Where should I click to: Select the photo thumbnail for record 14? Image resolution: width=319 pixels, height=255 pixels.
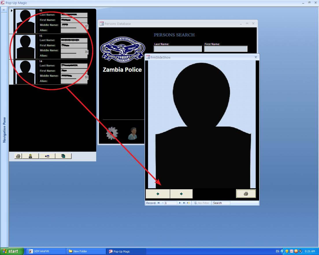point(25,72)
